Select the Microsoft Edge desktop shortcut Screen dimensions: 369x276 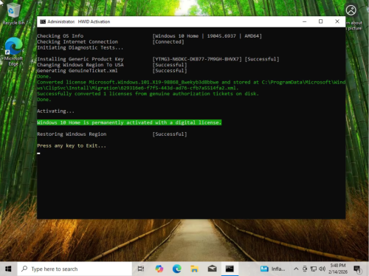pos(13,52)
